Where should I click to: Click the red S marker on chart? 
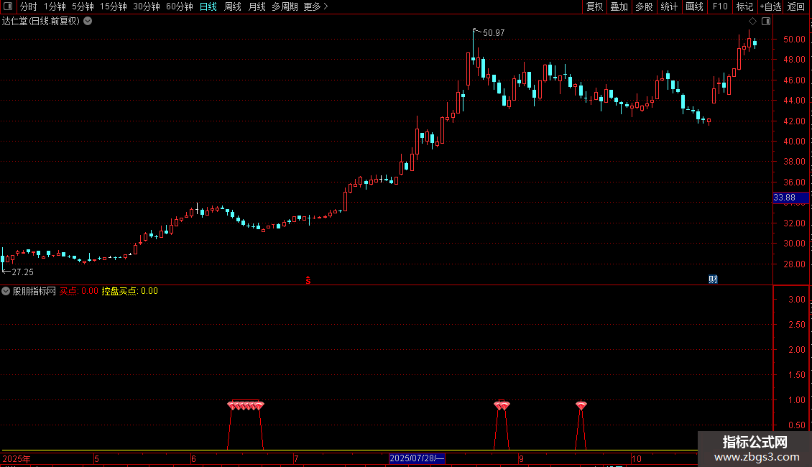click(308, 280)
